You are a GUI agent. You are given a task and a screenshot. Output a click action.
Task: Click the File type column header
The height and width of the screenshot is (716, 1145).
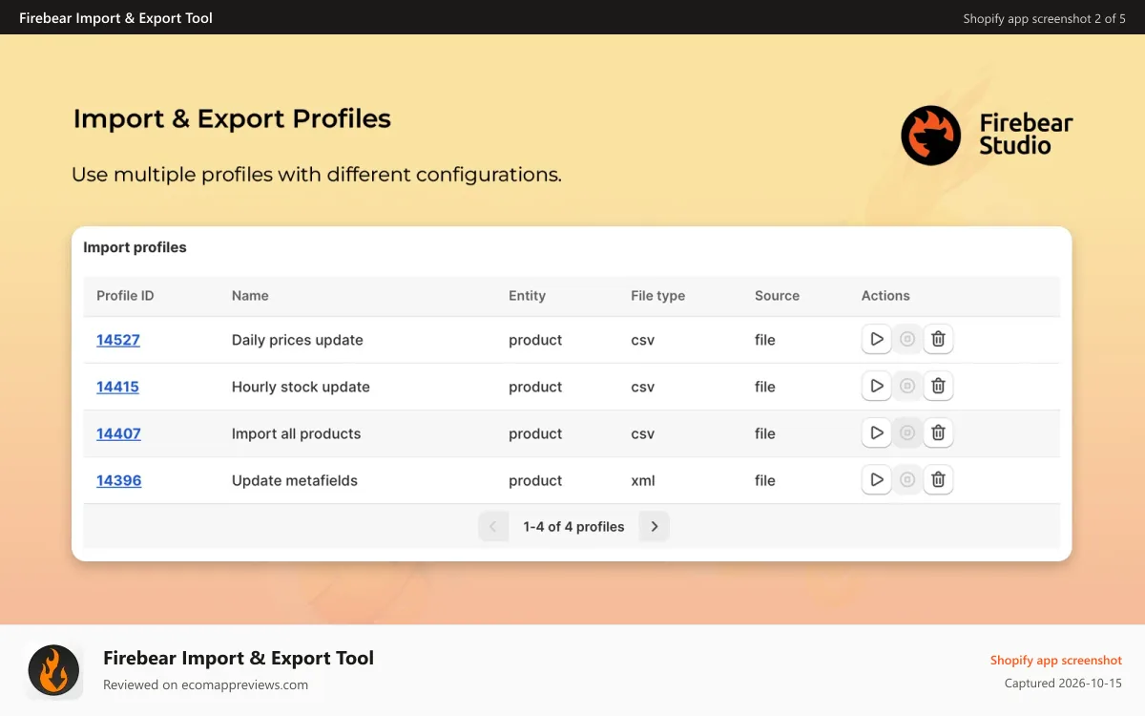[x=657, y=296]
